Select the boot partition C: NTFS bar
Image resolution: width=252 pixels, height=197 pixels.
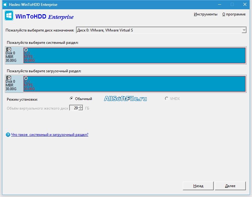134,84
